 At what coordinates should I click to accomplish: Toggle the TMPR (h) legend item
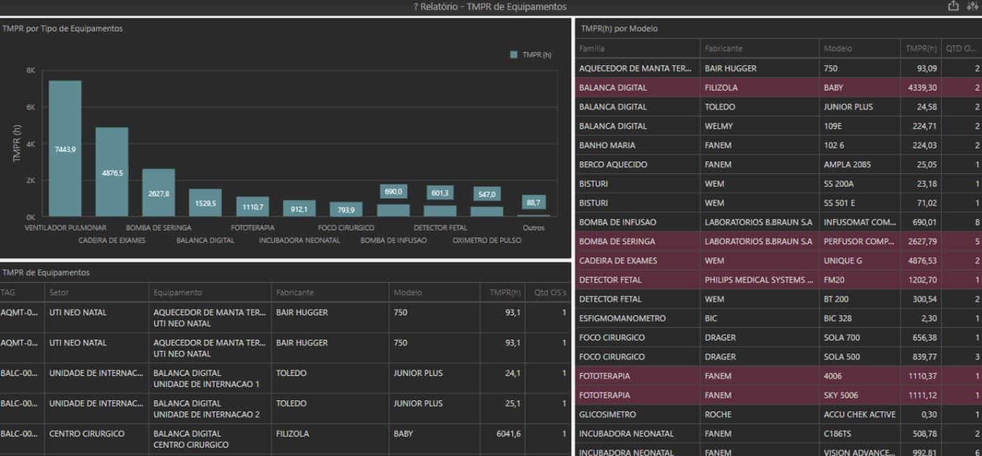[528, 54]
